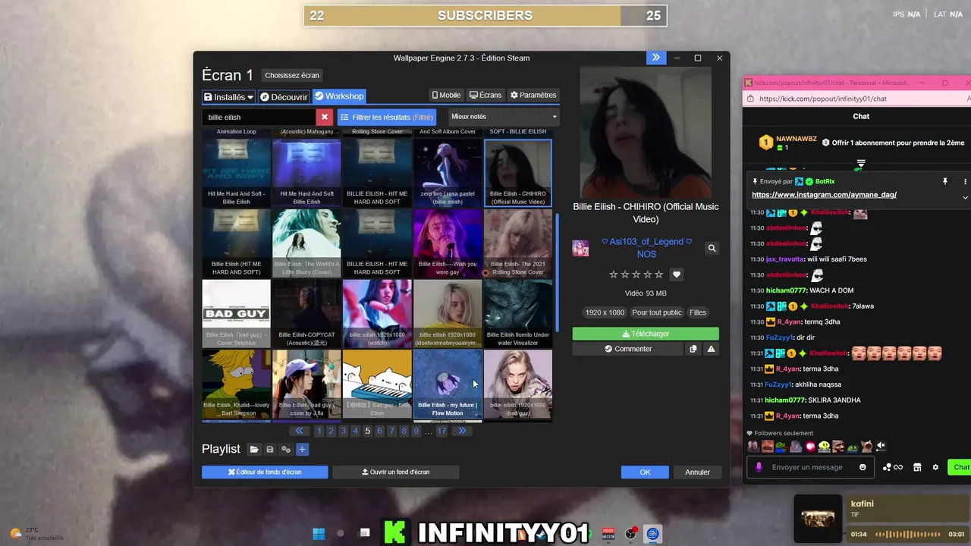Select Bad Guy Cover Selphius thumbnail
Screen dimensions: 971x546
pos(236,313)
